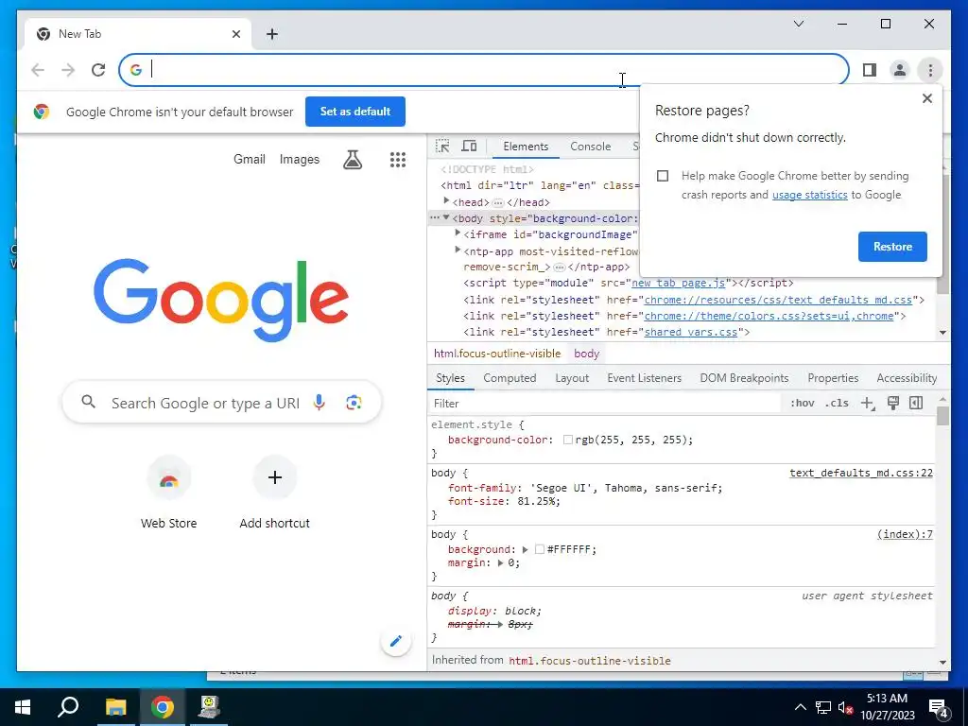Image resolution: width=968 pixels, height=726 pixels.
Task: Search by image with Lens icon
Action: [x=354, y=403]
